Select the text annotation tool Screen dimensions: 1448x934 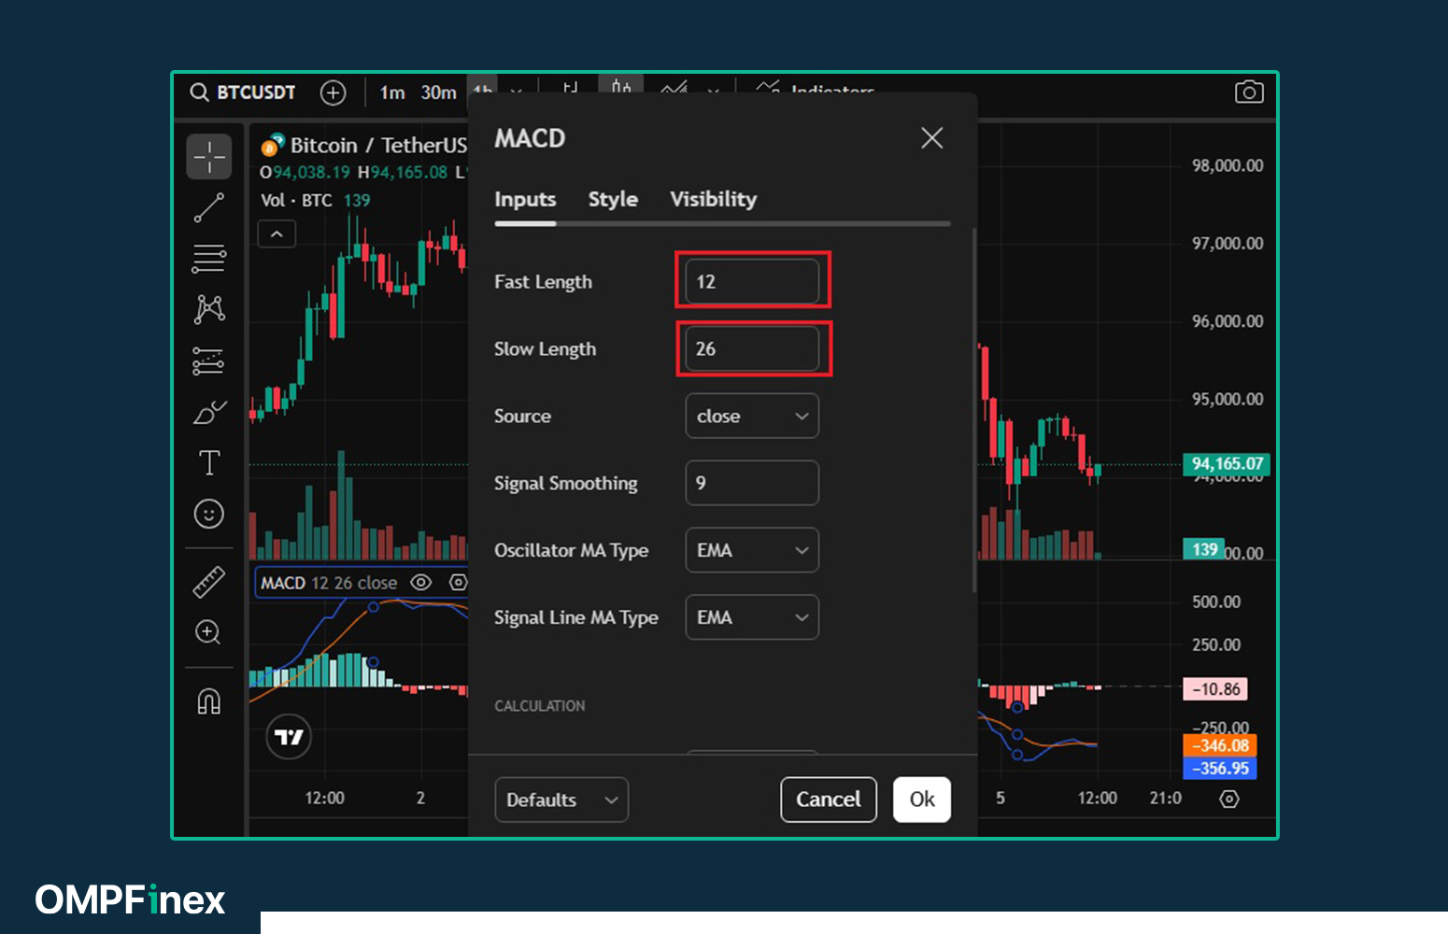point(208,463)
